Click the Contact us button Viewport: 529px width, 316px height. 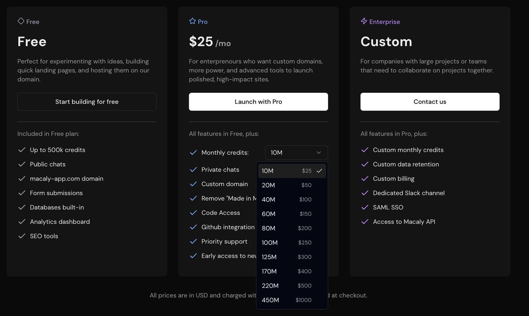pos(430,102)
